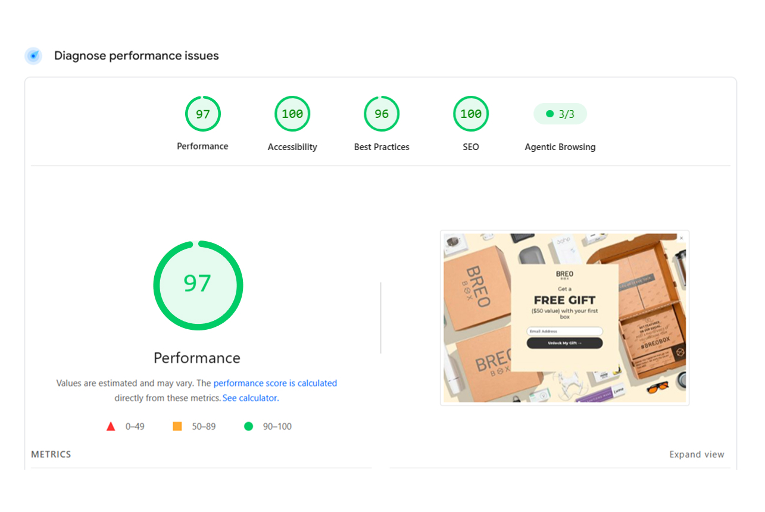
Task: Jump to the Accessibility 100 score gauge
Action: tap(292, 114)
